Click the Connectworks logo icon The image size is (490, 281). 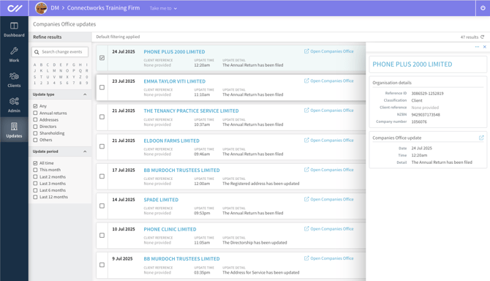(15, 8)
